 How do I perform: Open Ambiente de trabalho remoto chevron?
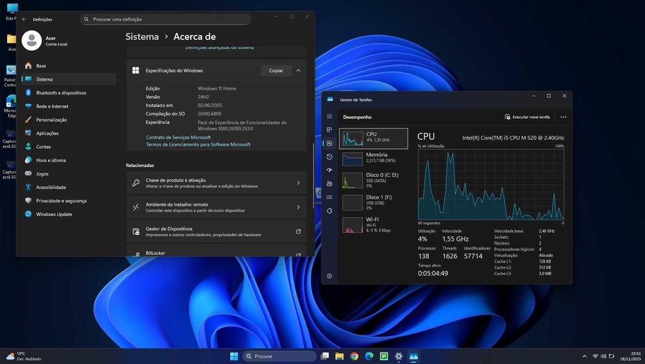pyautogui.click(x=298, y=207)
